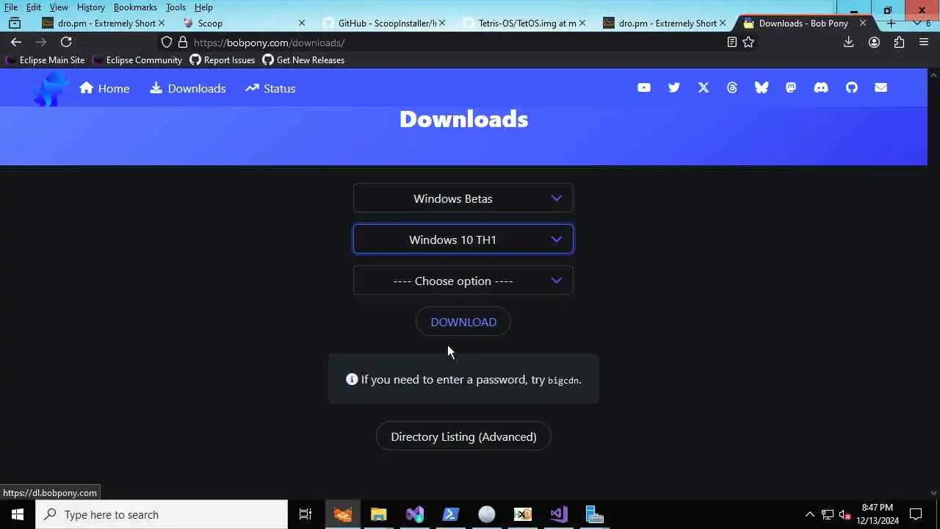Screen dimensions: 940x529
Task: Open the Tools menu
Action: coord(176,7)
